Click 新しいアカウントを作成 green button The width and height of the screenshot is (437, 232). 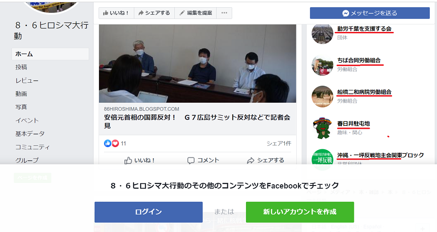300,212
